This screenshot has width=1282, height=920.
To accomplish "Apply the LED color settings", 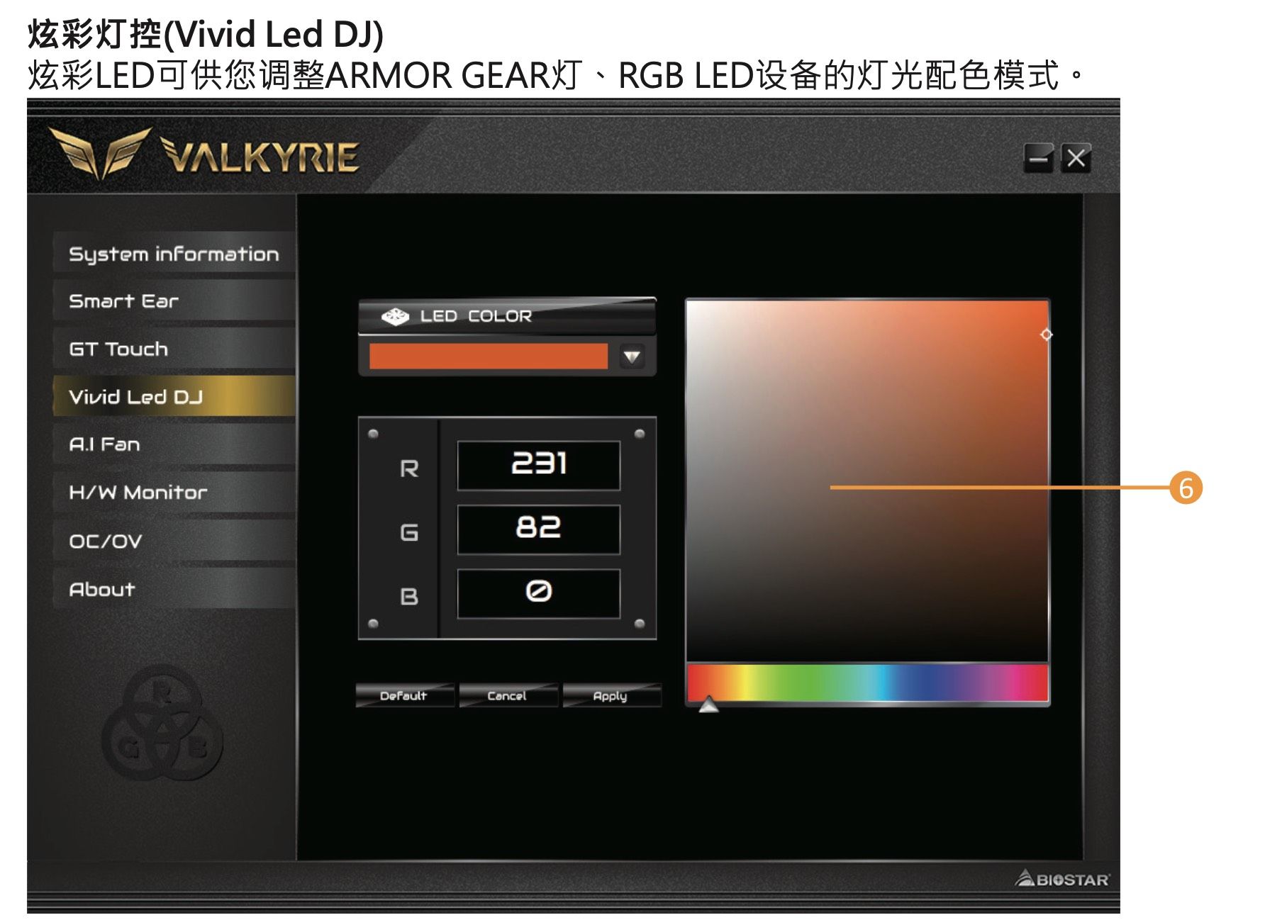I will (611, 695).
